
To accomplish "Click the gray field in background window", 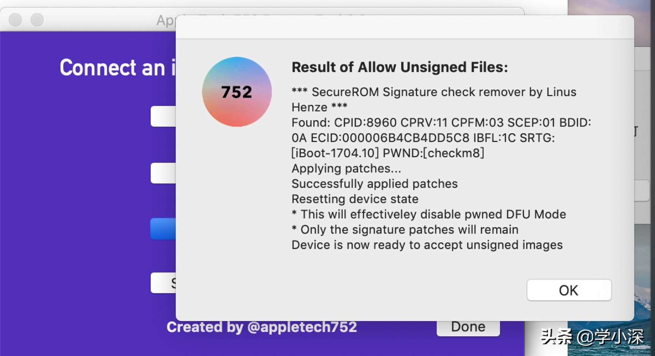I will (643, 190).
